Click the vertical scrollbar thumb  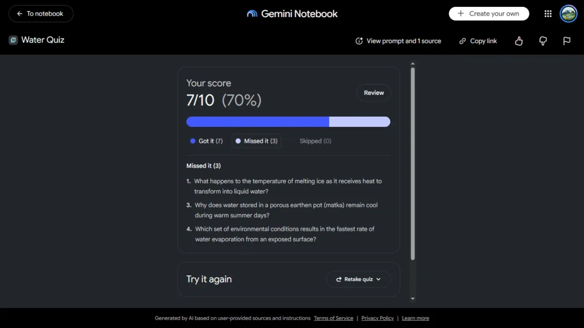pyautogui.click(x=413, y=163)
